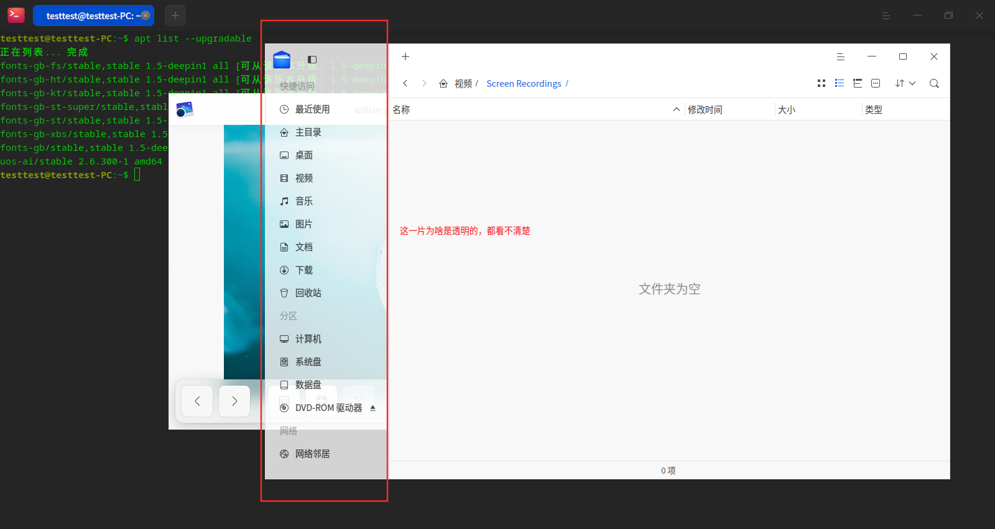Screen dimensions: 995x529
Task: Open 最近使用 in sidebar
Action: [326, 109]
